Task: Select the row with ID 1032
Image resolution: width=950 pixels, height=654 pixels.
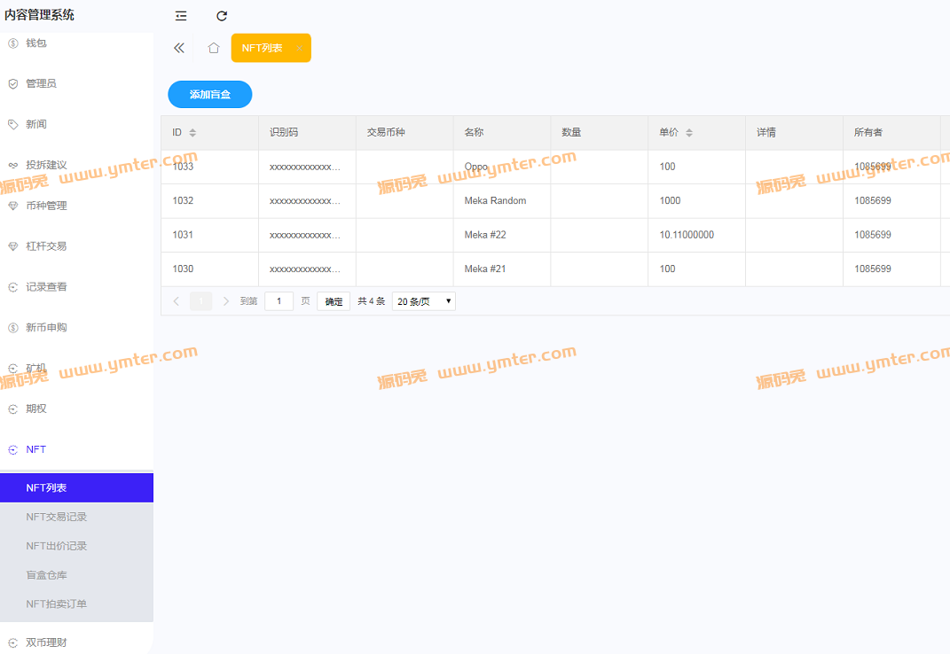Action: pos(555,200)
